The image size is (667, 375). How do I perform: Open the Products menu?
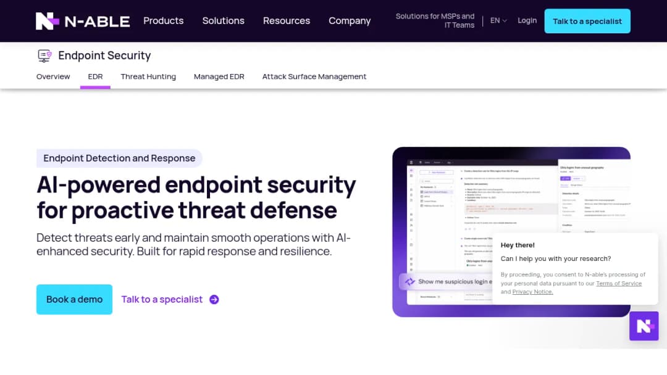click(x=163, y=21)
